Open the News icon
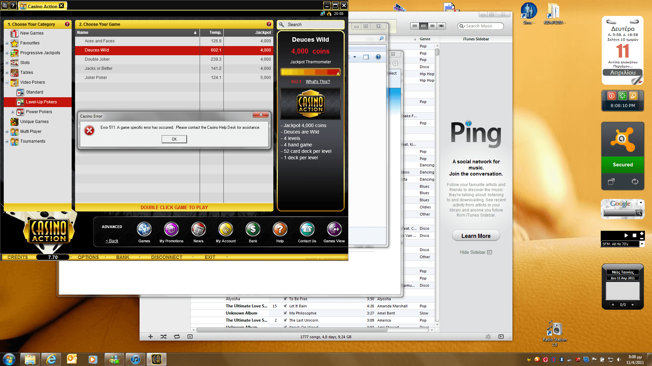This screenshot has width=652, height=366. (x=198, y=229)
